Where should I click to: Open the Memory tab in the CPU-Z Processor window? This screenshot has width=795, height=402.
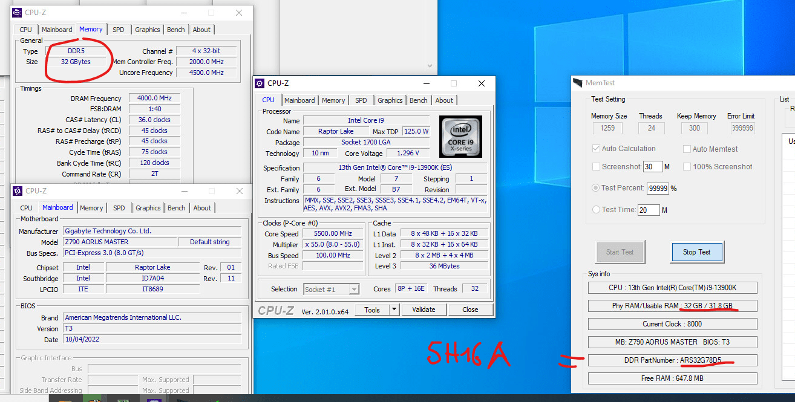(x=333, y=100)
